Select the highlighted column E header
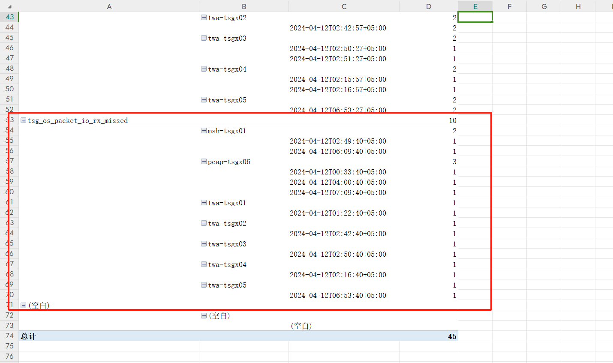613x363 pixels. (475, 6)
